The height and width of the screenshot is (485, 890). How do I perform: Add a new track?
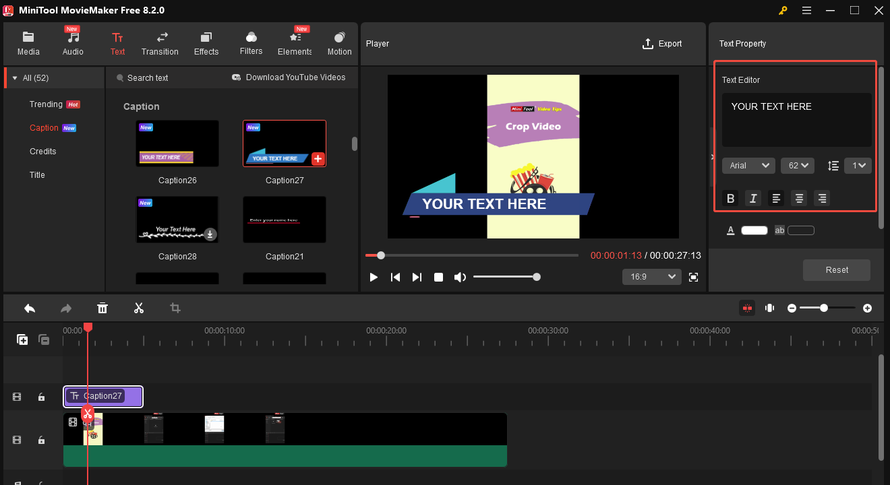tap(22, 340)
